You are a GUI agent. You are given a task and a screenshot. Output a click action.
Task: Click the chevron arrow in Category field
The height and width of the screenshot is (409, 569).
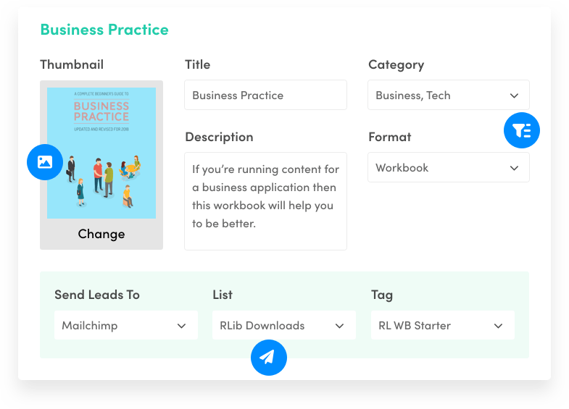514,96
